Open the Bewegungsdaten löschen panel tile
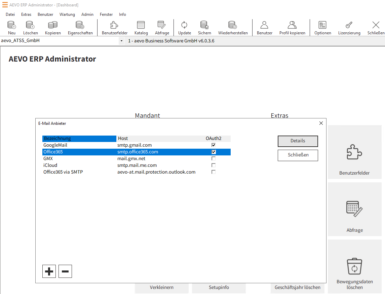The width and height of the screenshot is (385, 294). point(354,267)
